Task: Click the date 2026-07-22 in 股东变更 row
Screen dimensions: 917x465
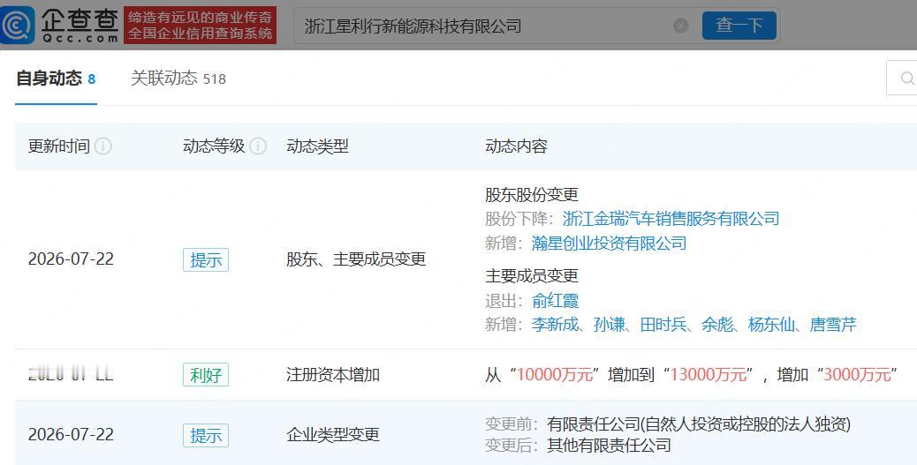Action: pos(71,259)
